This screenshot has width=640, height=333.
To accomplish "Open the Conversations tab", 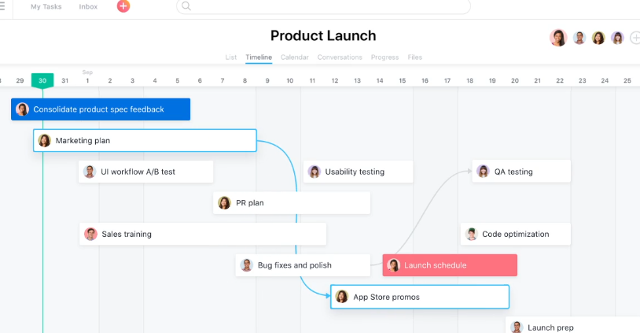I will pyautogui.click(x=340, y=57).
